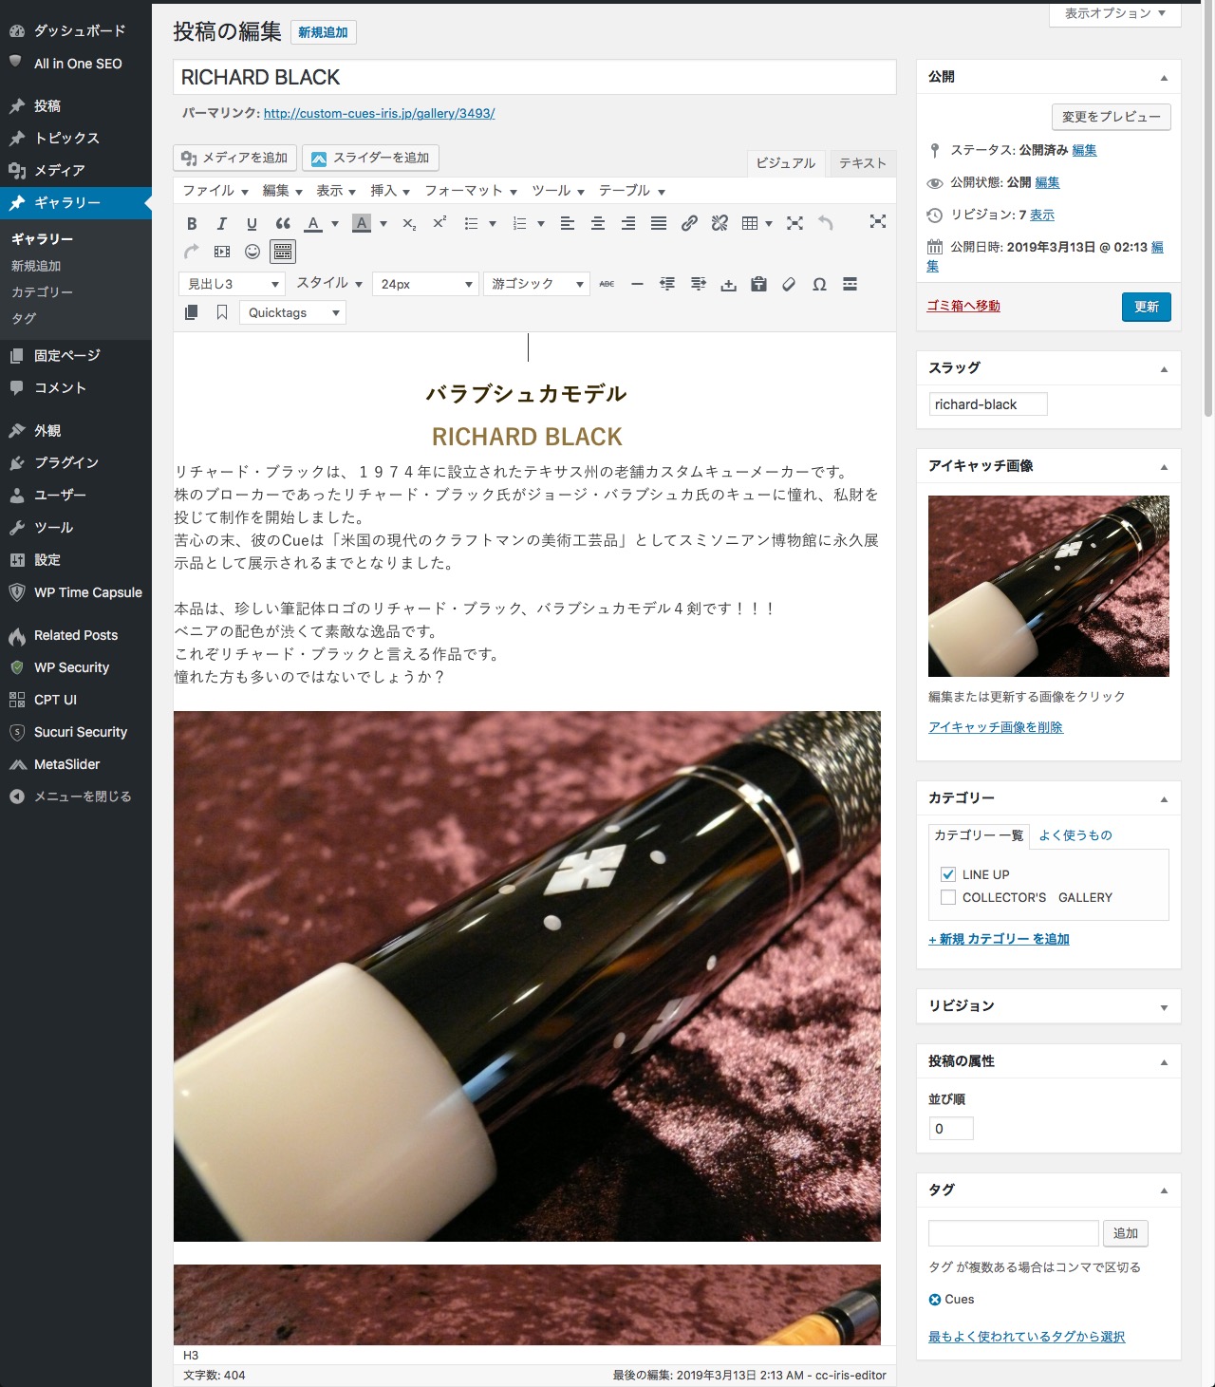Open the 游ゴシック font family dropdown
The image size is (1215, 1387).
point(536,284)
